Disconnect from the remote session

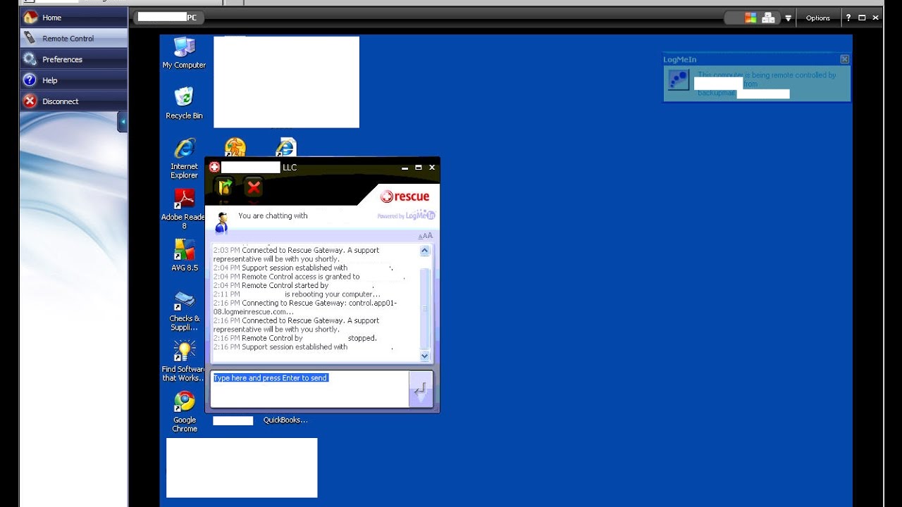pos(73,101)
